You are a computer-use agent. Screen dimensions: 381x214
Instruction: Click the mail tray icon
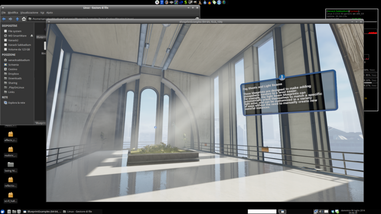pos(326,212)
